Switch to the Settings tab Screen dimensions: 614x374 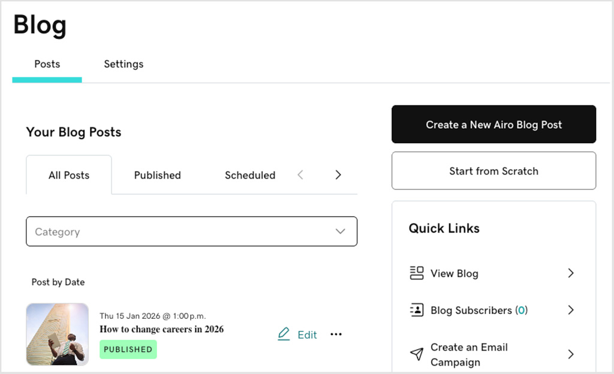click(123, 64)
